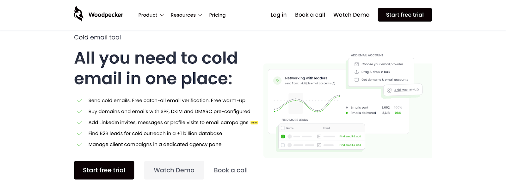Toggle the select-all checkbox beside the Name header
Image resolution: width=506 pixels, height=185 pixels.
pyautogui.click(x=283, y=128)
